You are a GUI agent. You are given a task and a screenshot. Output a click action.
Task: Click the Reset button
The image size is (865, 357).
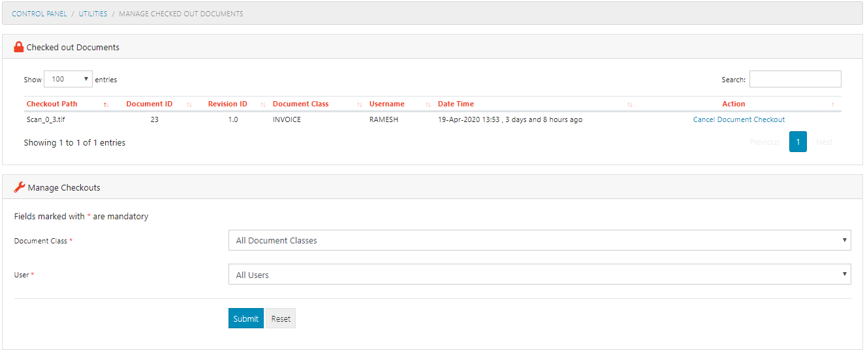click(x=281, y=318)
